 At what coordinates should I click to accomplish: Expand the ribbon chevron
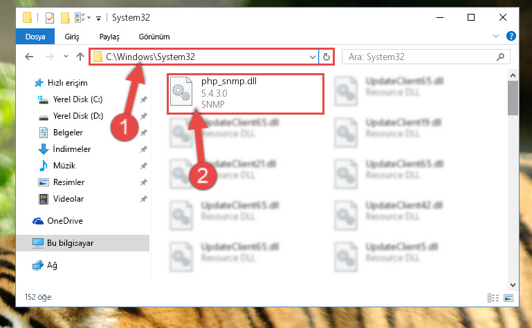pos(496,36)
